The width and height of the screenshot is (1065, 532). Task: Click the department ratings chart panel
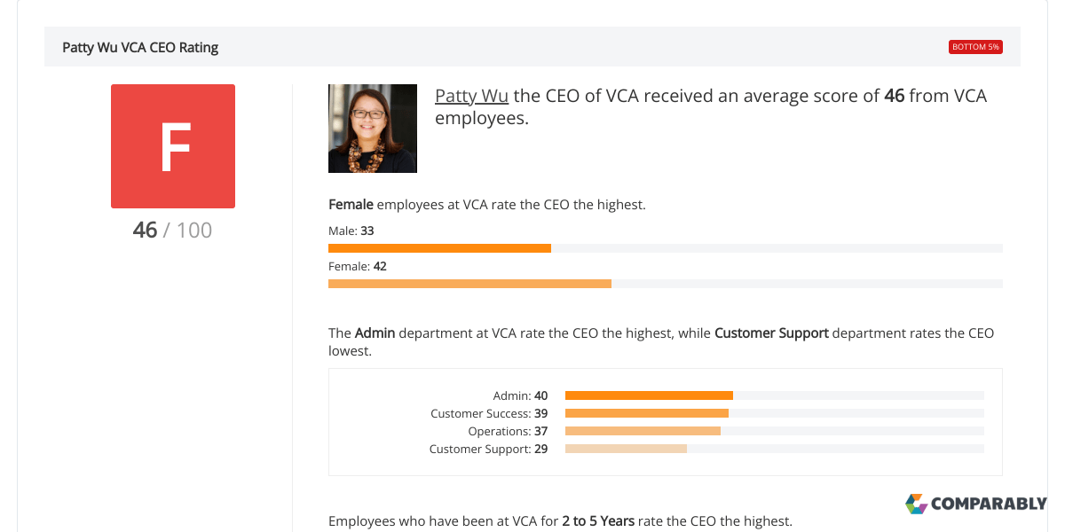pos(666,421)
